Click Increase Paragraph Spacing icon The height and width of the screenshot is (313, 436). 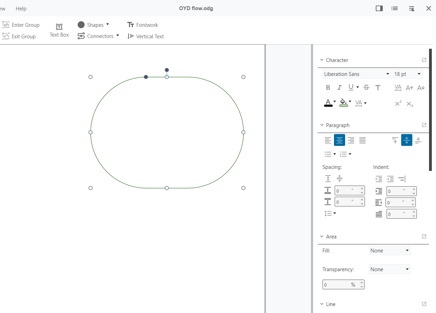click(x=328, y=179)
